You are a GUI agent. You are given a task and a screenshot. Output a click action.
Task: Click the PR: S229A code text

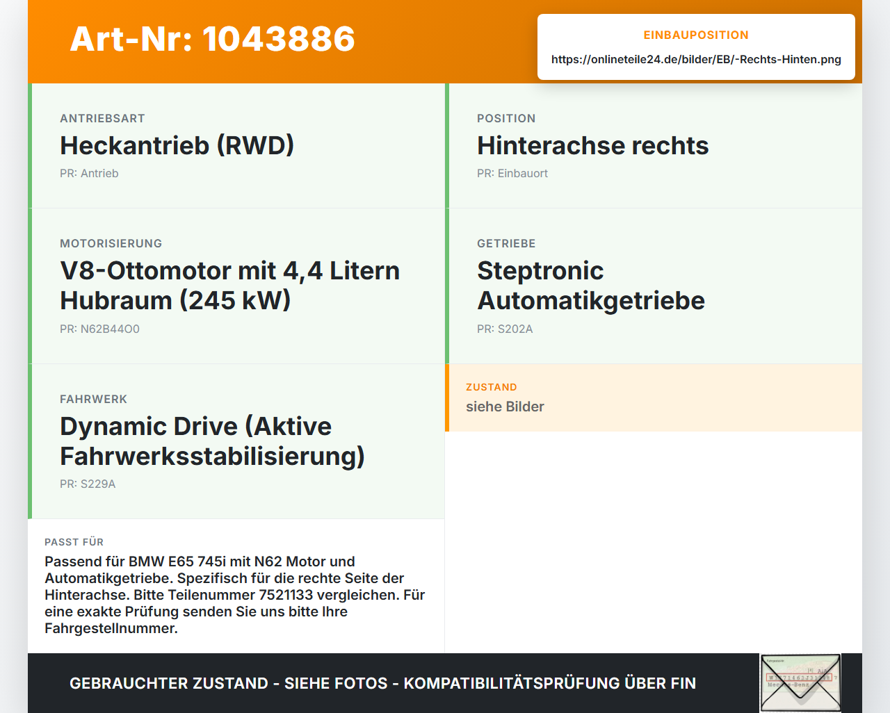[88, 484]
